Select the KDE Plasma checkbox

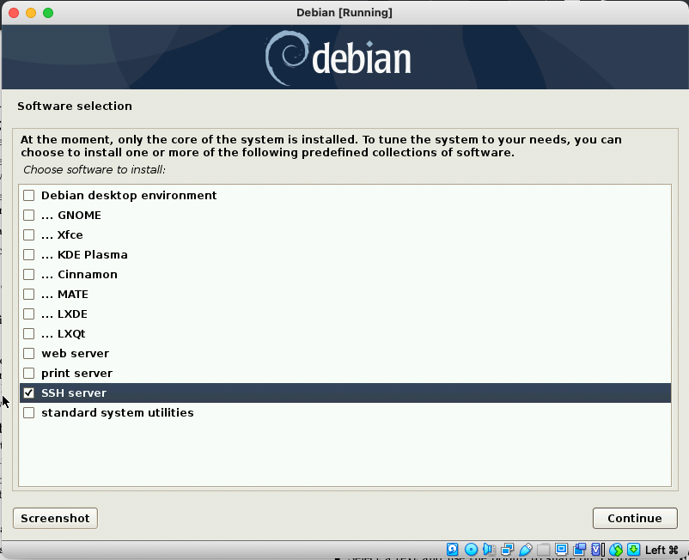(29, 254)
